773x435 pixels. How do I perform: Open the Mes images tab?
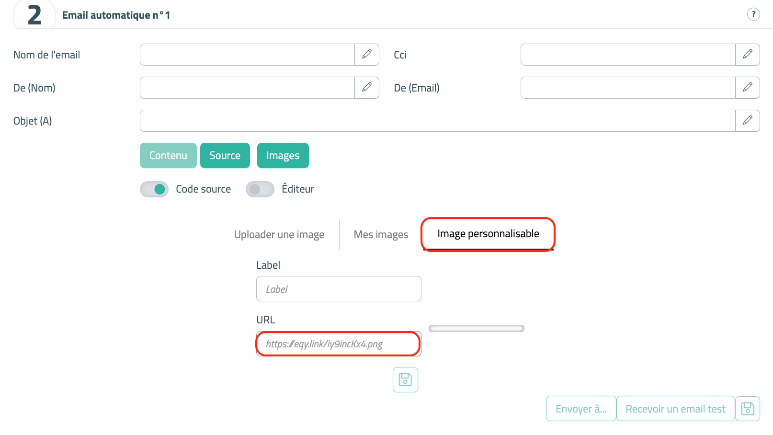[381, 235]
